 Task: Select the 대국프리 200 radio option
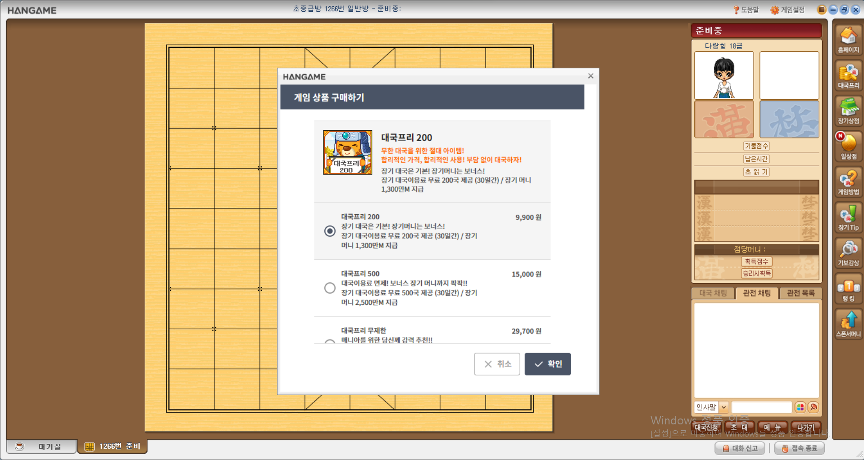(x=330, y=231)
